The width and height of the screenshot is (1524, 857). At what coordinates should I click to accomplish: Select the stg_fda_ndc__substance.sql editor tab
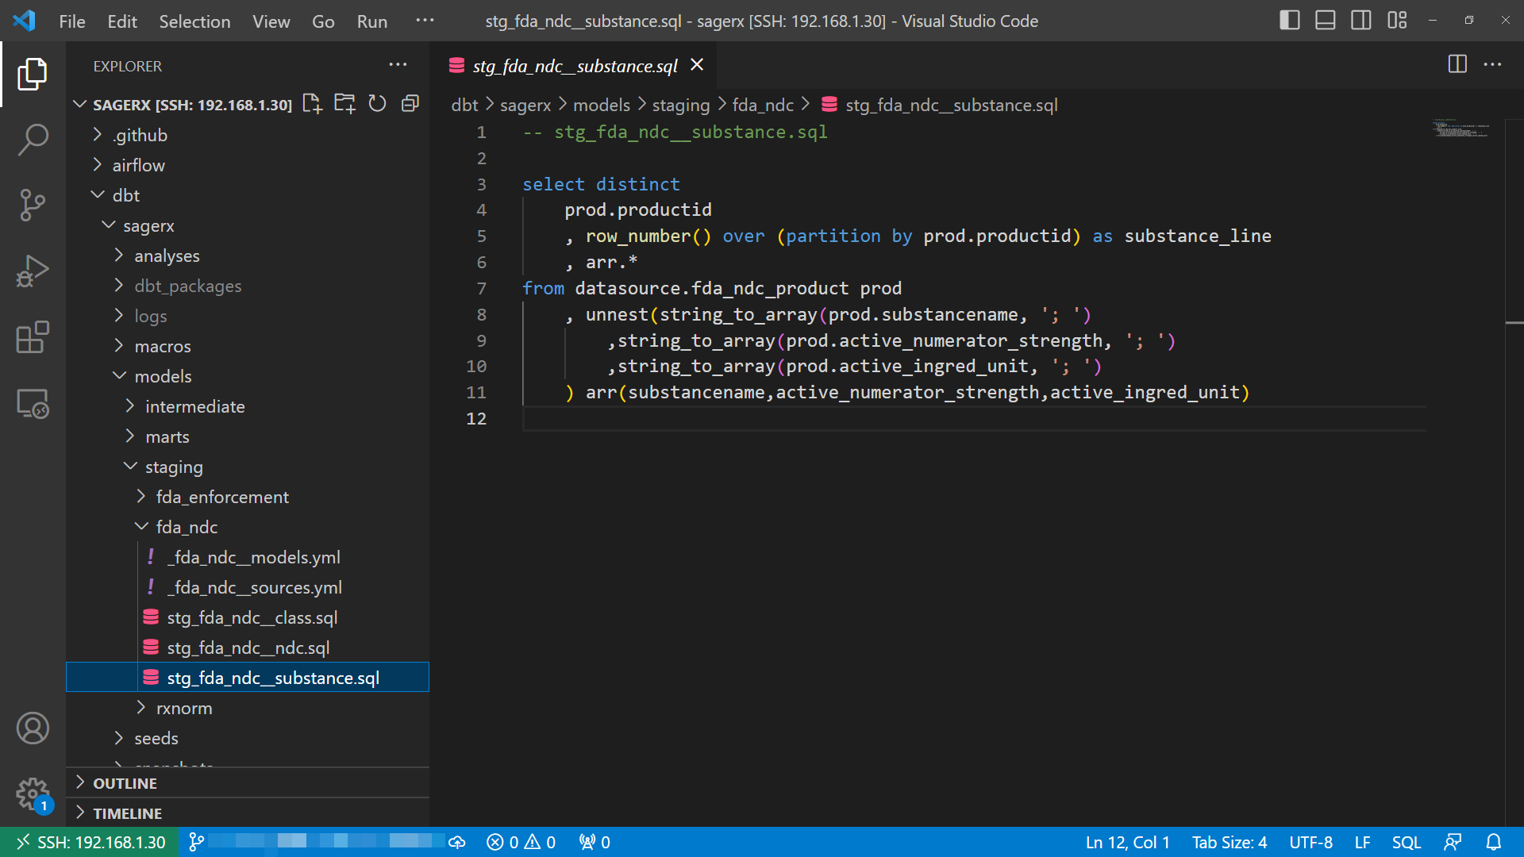click(574, 66)
